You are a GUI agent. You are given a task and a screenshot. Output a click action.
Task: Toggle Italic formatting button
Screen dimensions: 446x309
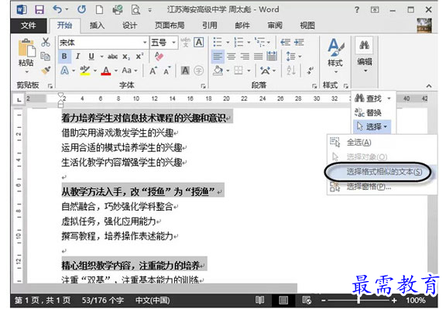(77, 57)
